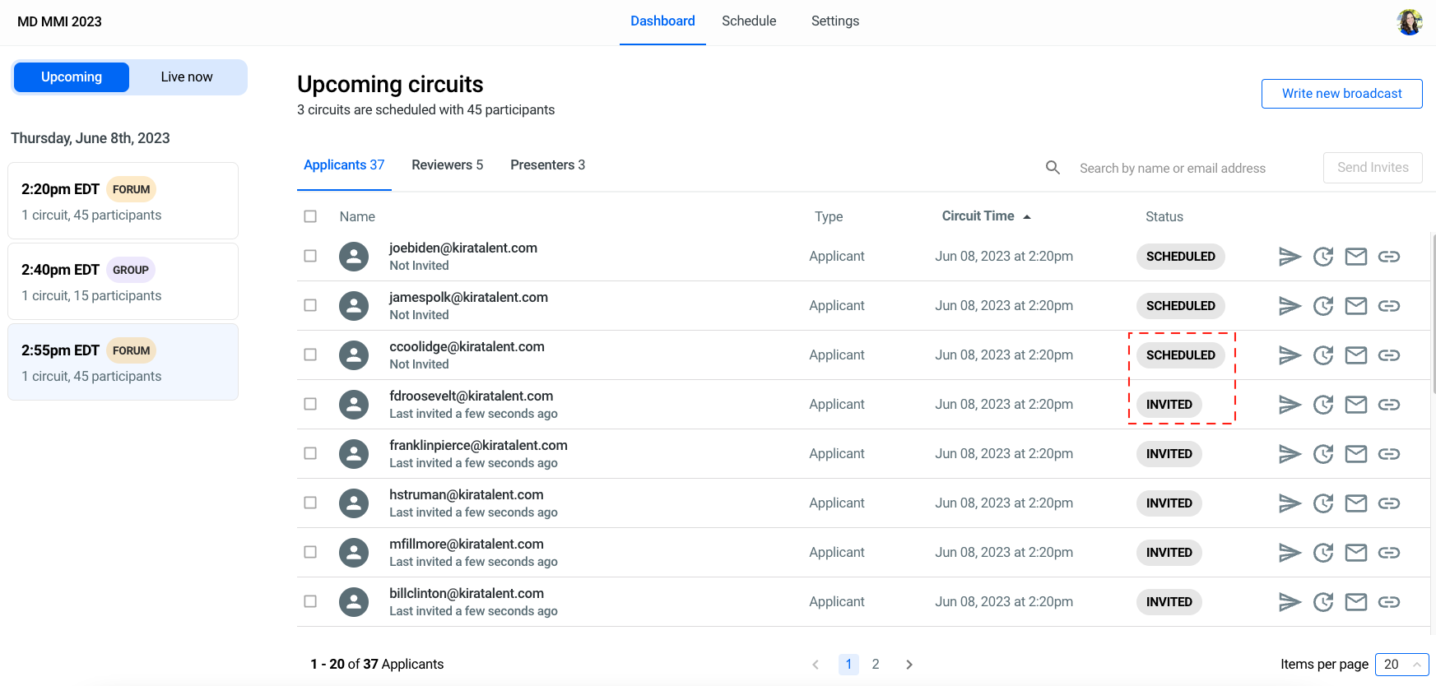Screen dimensions: 1436x686
Task: Open the Items per page dropdown
Action: (1401, 665)
